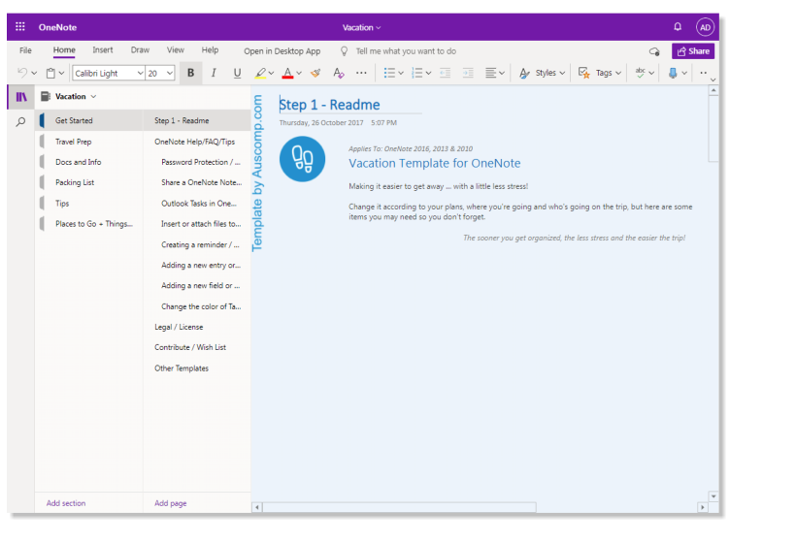This screenshot has width=796, height=543.
Task: Click the Share button
Action: [x=693, y=51]
